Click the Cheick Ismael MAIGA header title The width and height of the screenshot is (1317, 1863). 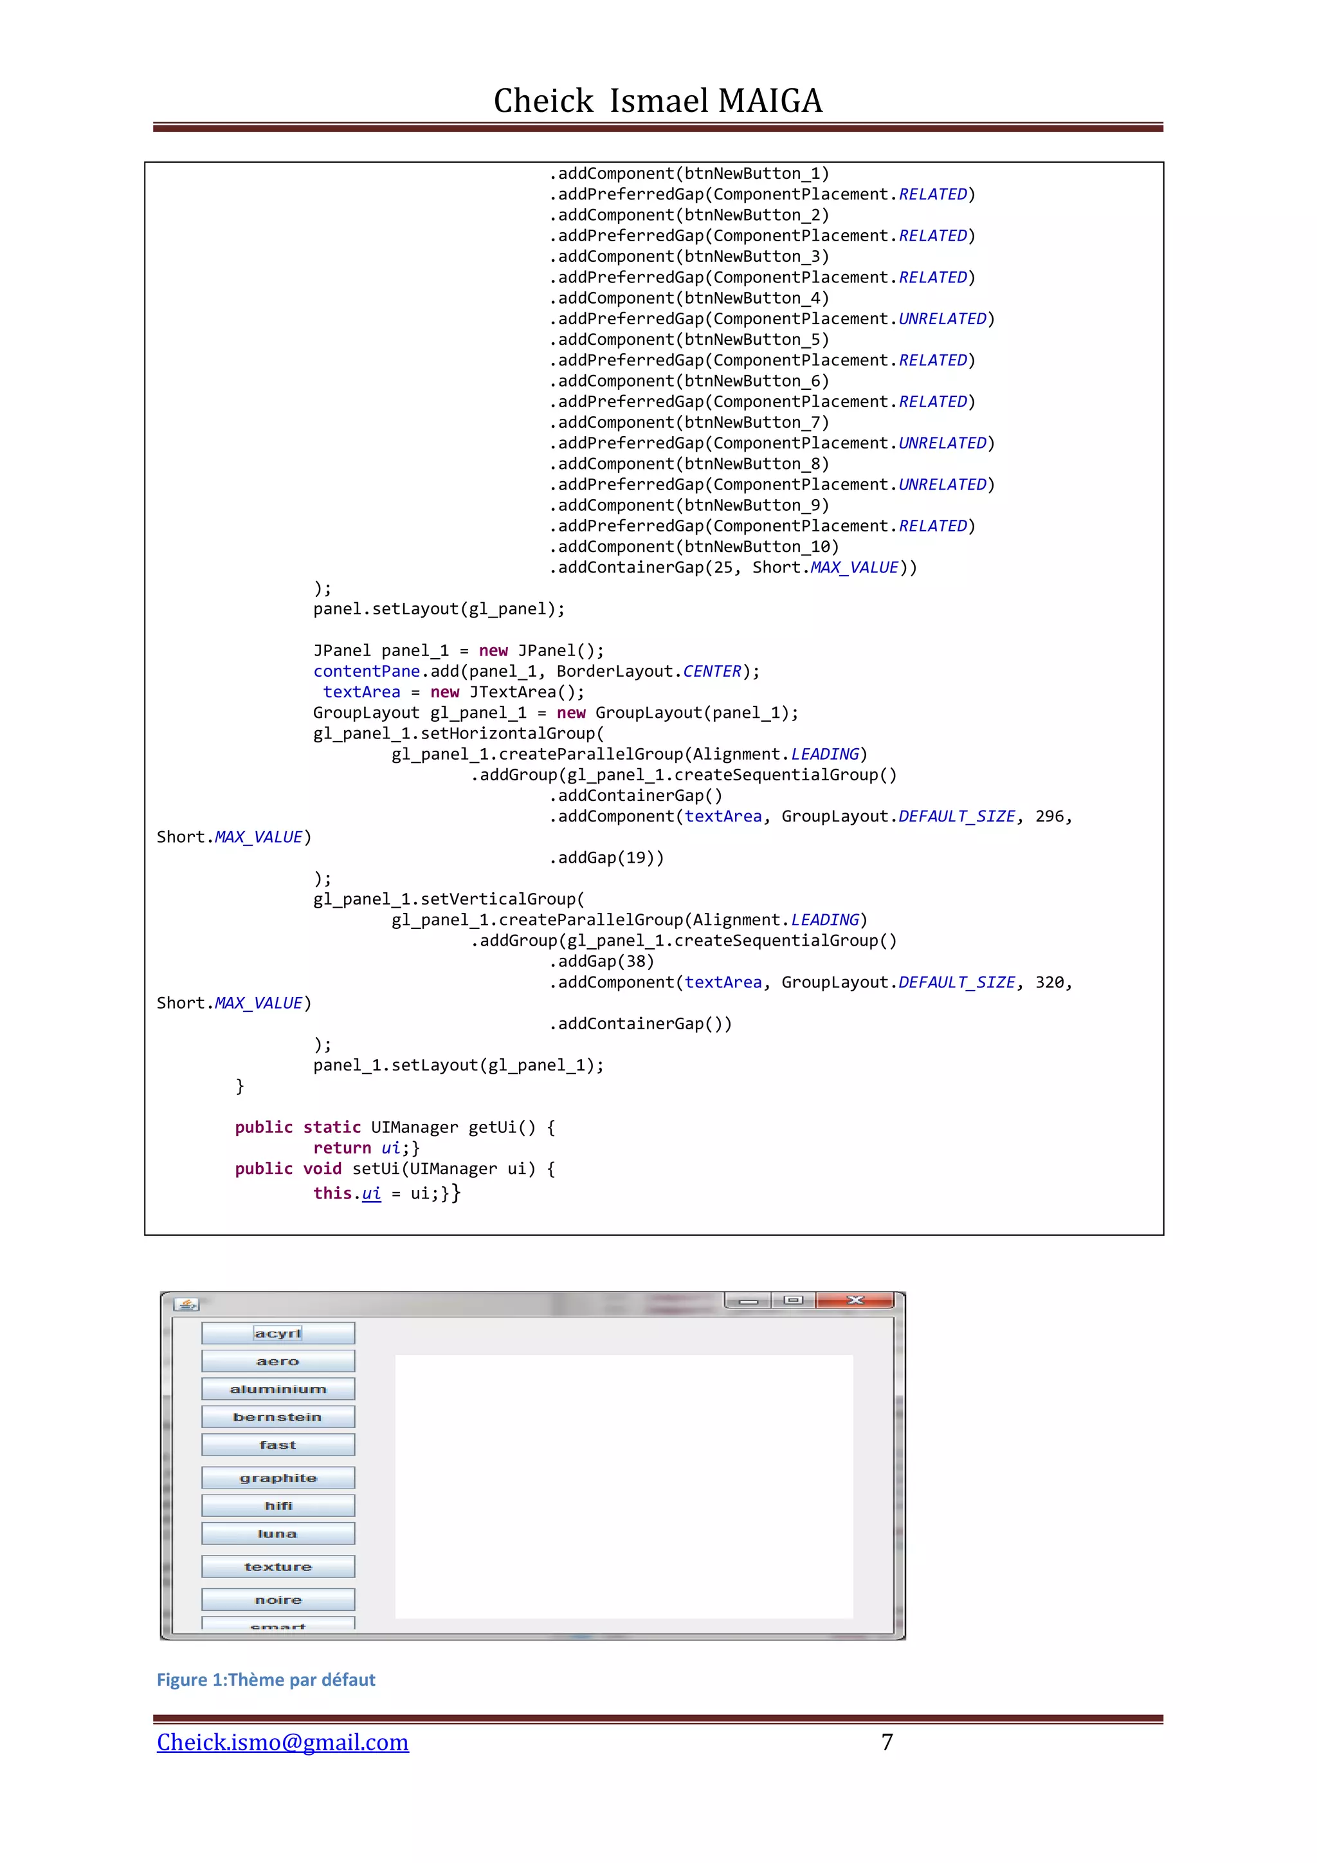[658, 100]
